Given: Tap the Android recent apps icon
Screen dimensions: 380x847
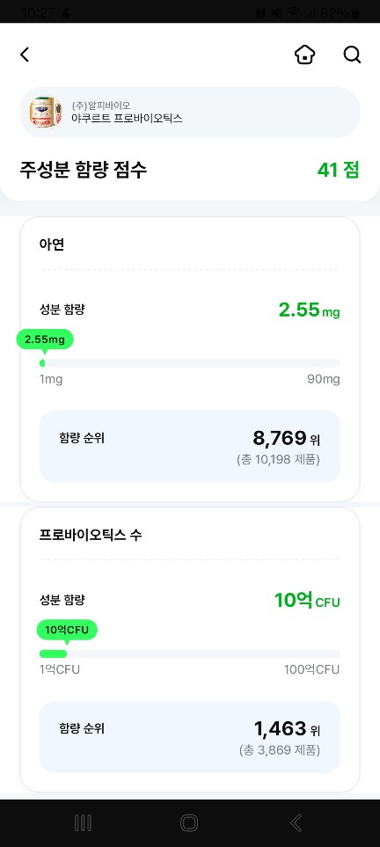Looking at the screenshot, I should (83, 823).
